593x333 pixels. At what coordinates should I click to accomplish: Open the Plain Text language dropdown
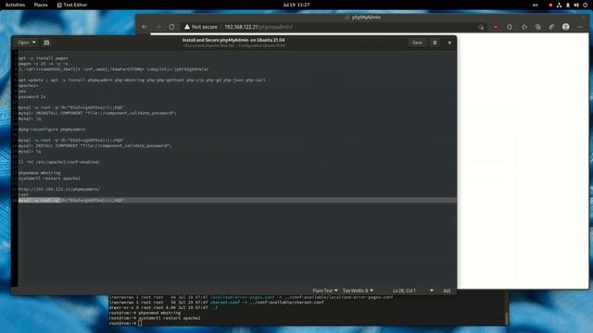[325, 290]
